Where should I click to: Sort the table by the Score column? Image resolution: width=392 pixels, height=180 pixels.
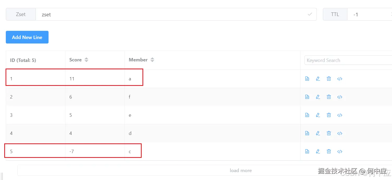86,60
